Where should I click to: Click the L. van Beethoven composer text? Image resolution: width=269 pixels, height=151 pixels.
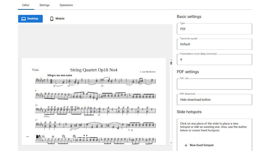(148, 72)
